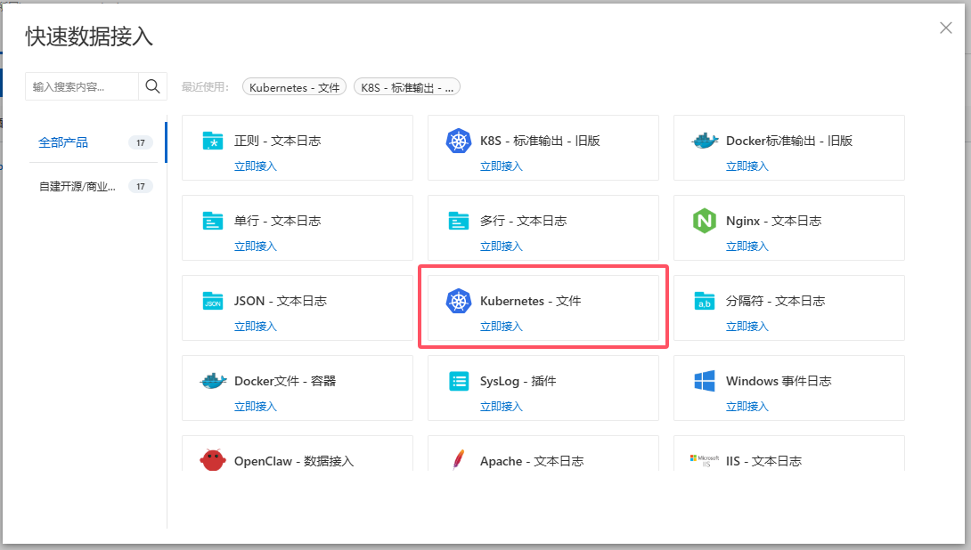This screenshot has width=971, height=550.
Task: Choose recent tag Kubernetes - 文件
Action: (294, 87)
